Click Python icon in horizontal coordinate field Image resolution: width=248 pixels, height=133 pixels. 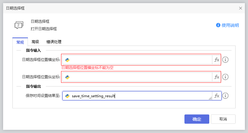(67, 60)
